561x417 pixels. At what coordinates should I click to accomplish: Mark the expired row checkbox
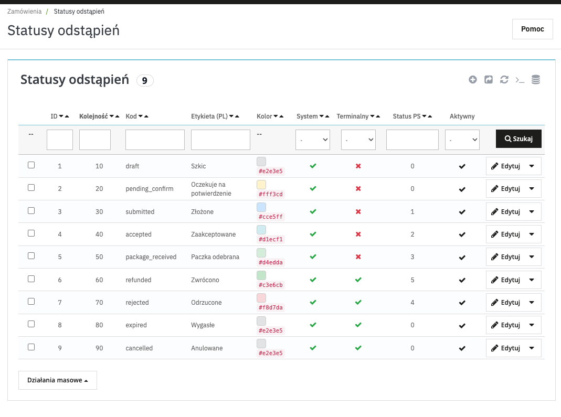tap(31, 324)
